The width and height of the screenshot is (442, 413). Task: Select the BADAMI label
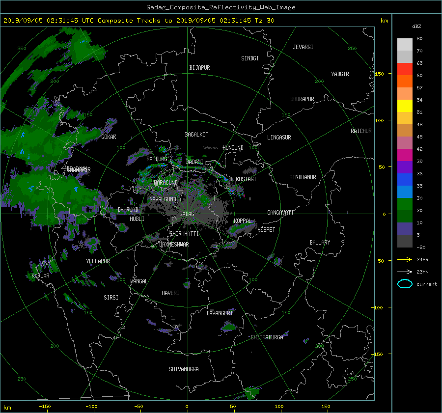tap(194, 162)
